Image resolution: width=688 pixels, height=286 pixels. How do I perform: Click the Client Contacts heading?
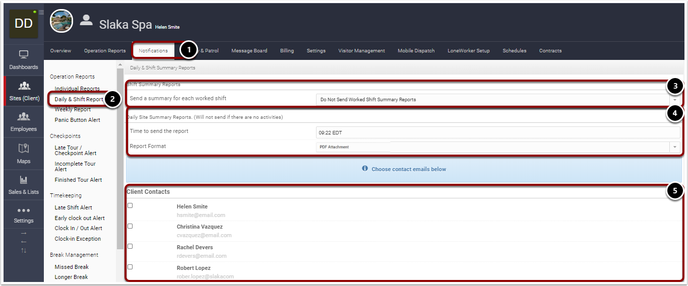[x=148, y=192]
